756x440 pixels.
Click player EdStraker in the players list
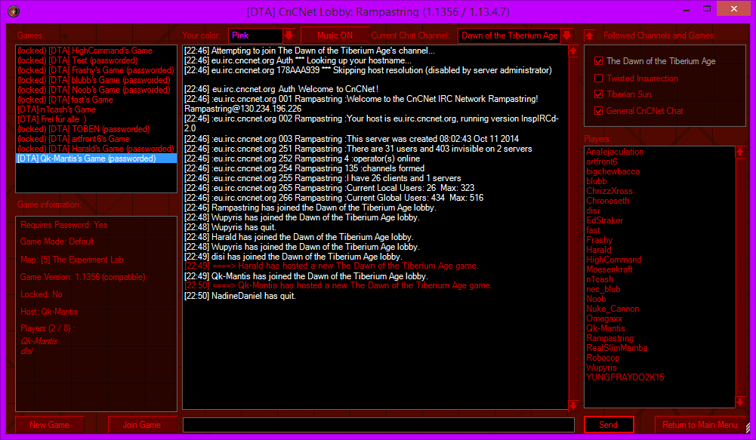[605, 220]
